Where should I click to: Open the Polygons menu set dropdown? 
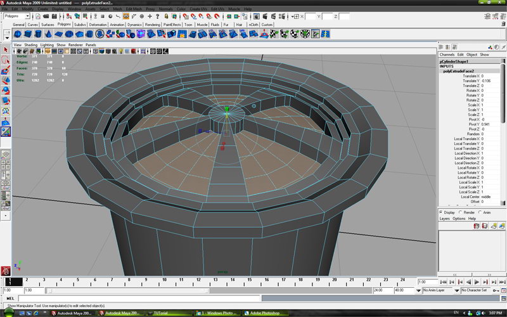pyautogui.click(x=15, y=16)
